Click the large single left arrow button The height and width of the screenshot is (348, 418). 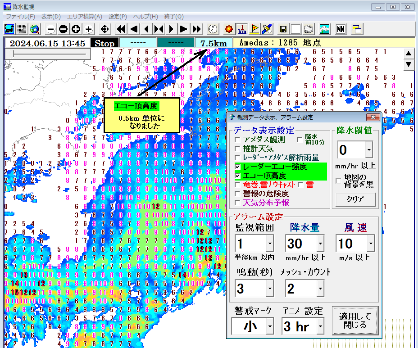click(134, 29)
